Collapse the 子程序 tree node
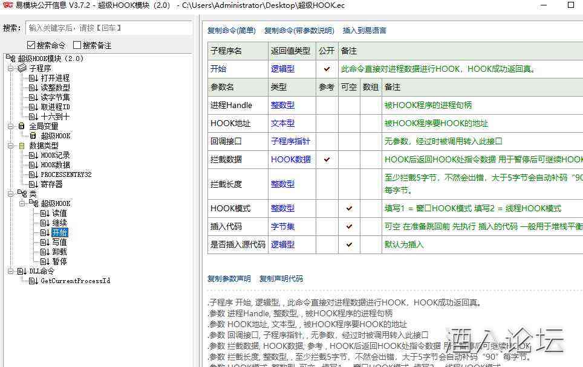 pos(10,68)
